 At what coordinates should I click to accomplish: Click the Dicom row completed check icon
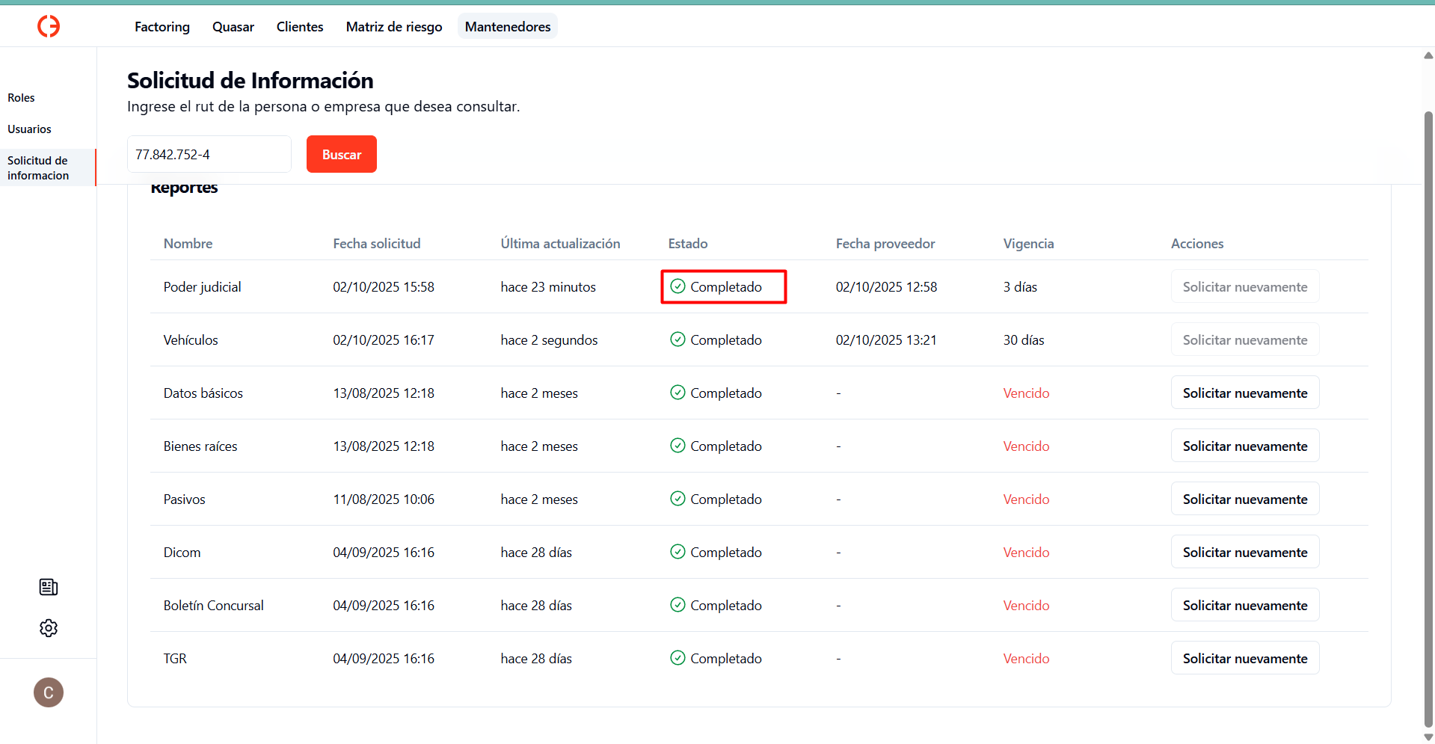[x=677, y=552]
